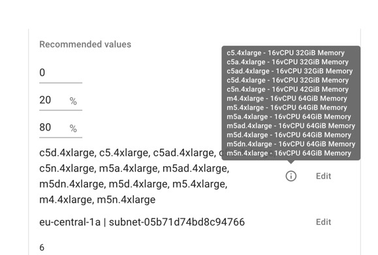Click tooltip line c5ad.4xlarge 16vCPU 32GiB

289,71
